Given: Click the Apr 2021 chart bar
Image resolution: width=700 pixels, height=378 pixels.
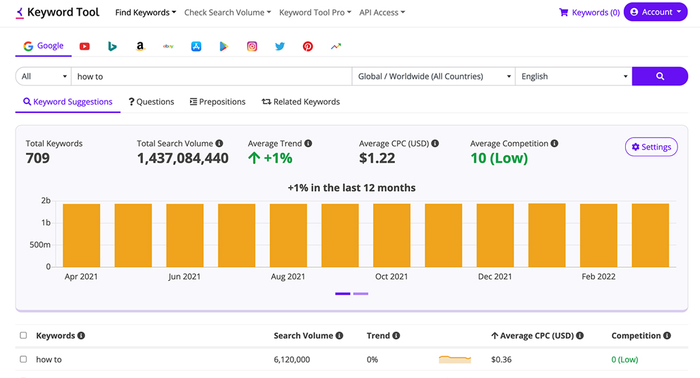Looking at the screenshot, I should pyautogui.click(x=81, y=235).
